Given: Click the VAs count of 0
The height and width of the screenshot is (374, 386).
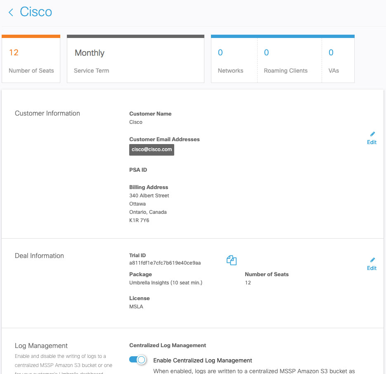Looking at the screenshot, I should (x=331, y=52).
